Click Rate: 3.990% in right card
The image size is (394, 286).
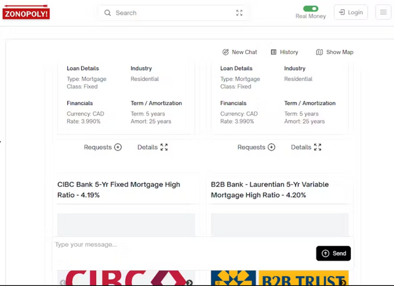tap(237, 122)
